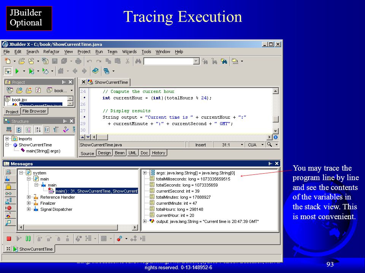Click the Cut scissors icon

127,61
